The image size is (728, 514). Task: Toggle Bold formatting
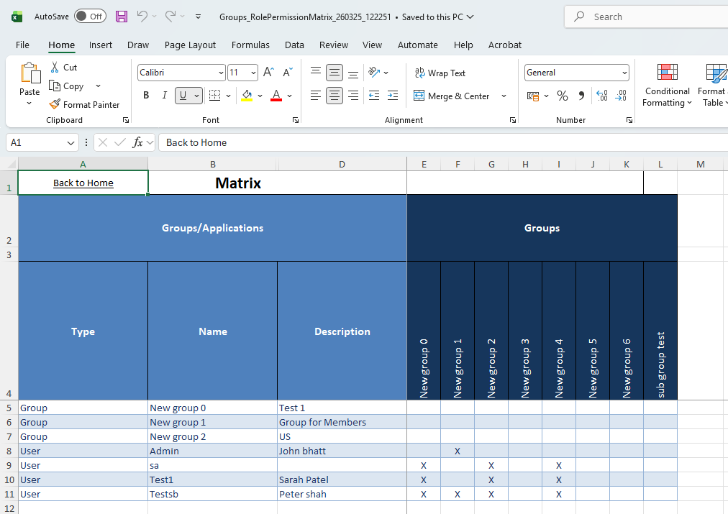pyautogui.click(x=146, y=96)
